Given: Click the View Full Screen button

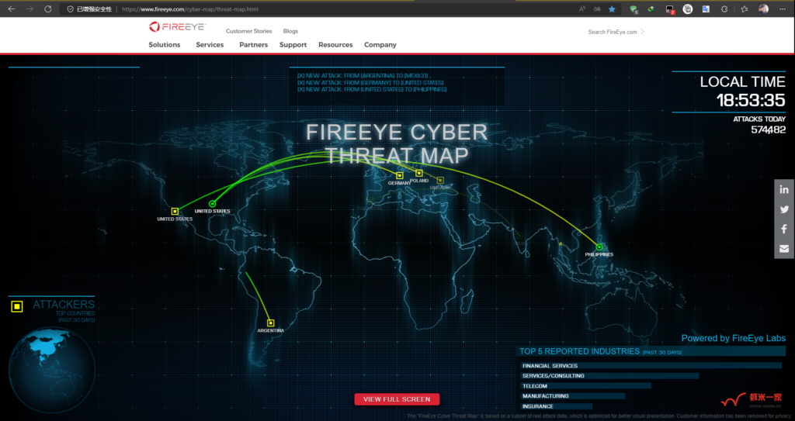Looking at the screenshot, I should point(397,399).
